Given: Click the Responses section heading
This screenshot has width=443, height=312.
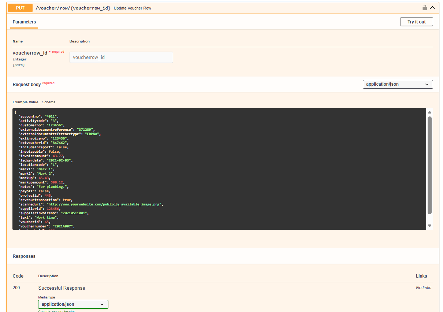Looking at the screenshot, I should [x=24, y=256].
